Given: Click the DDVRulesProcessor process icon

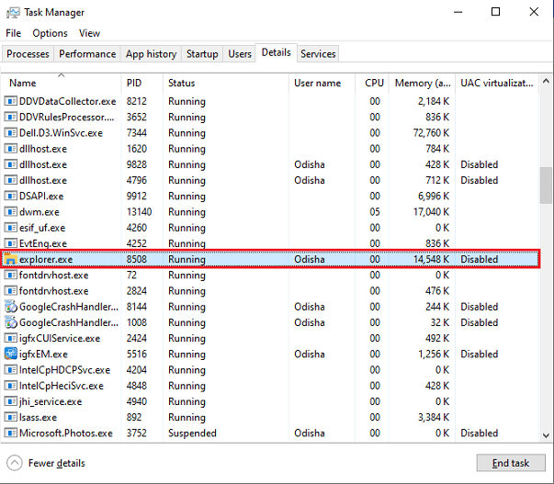Looking at the screenshot, I should coord(10,117).
